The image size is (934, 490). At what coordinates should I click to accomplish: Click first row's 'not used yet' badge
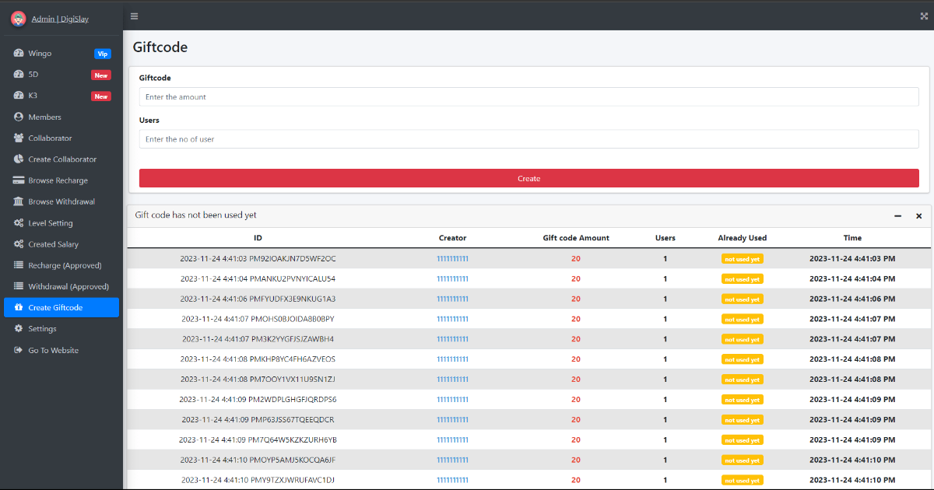(x=742, y=259)
